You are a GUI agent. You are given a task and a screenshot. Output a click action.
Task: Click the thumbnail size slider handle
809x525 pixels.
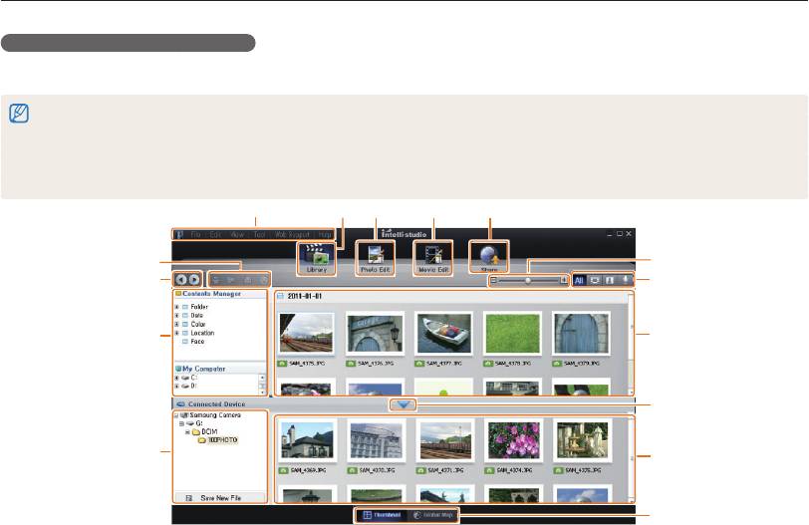528,281
